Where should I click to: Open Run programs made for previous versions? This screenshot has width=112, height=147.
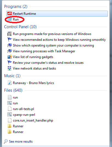click(x=52, y=34)
